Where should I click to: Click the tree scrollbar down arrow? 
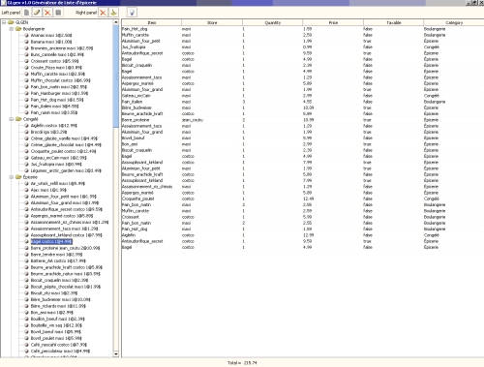point(116,354)
